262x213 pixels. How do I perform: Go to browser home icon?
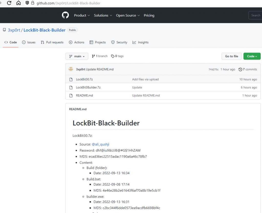click(18, 3)
